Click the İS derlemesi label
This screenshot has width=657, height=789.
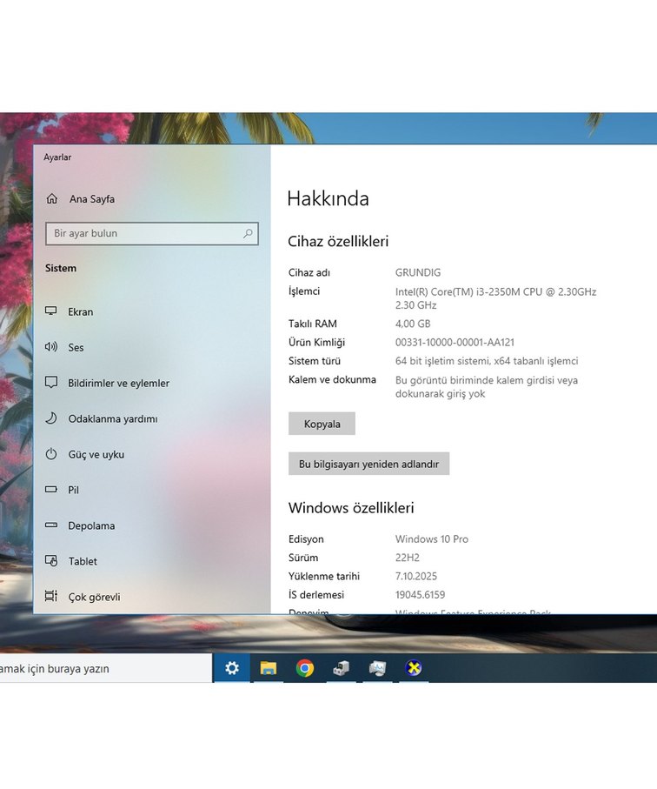[316, 595]
